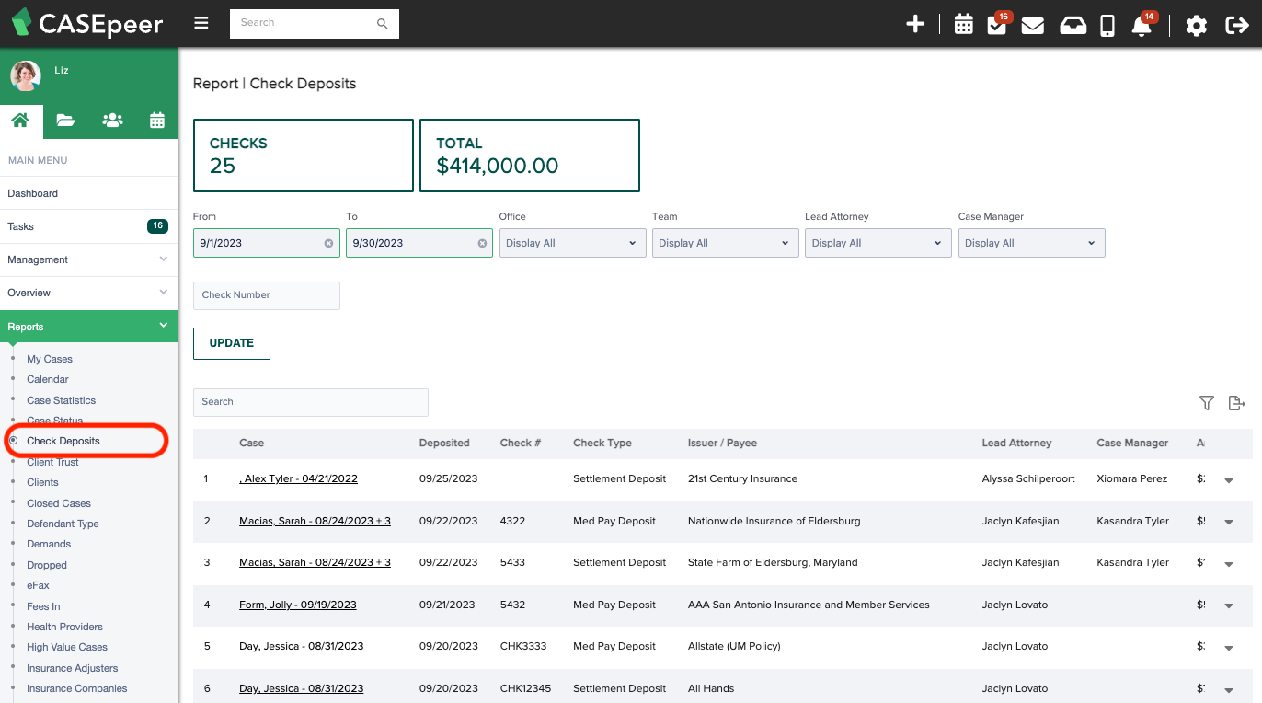The image size is (1262, 703).
Task: Click the table Search field
Action: 311,402
